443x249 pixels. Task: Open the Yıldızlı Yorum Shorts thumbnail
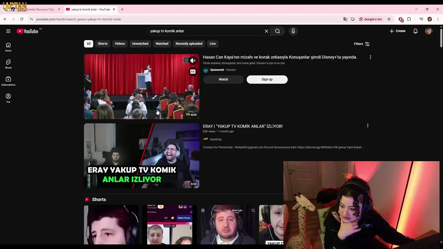(x=170, y=225)
